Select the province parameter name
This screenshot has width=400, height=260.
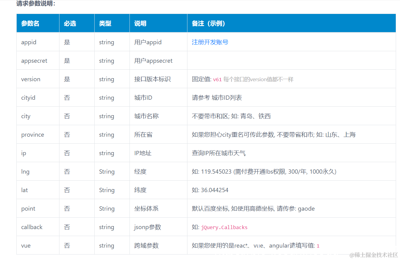(32, 134)
